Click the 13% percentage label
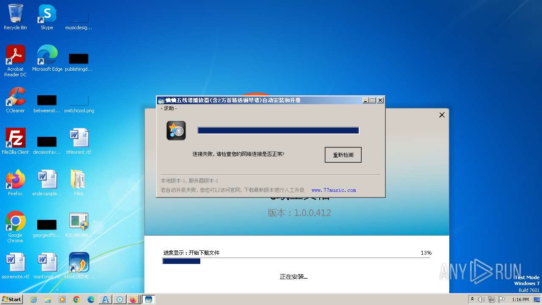 pyautogui.click(x=426, y=253)
